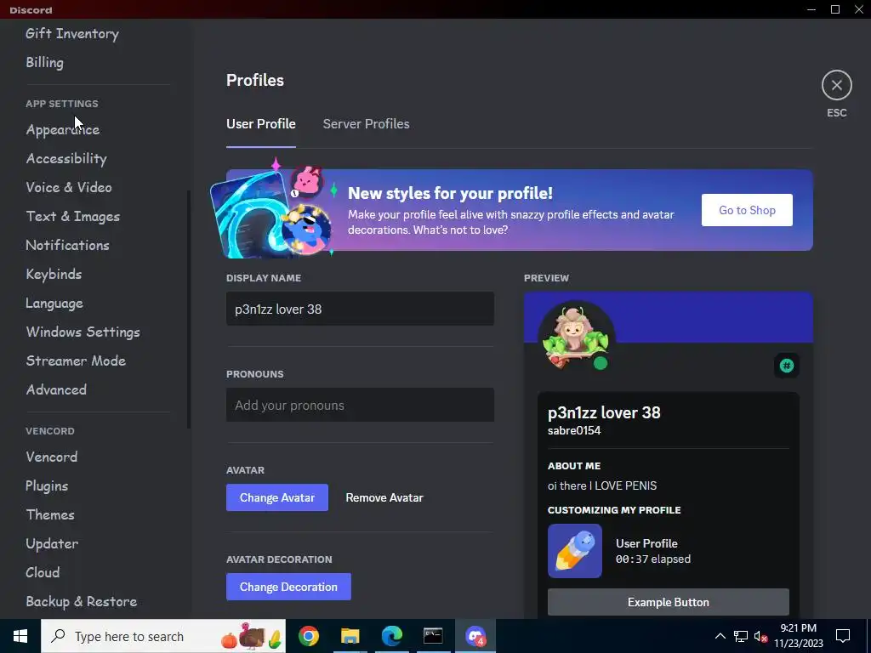Click the hashtag badge in profile preview
Screen dimensions: 871x653
click(x=787, y=366)
